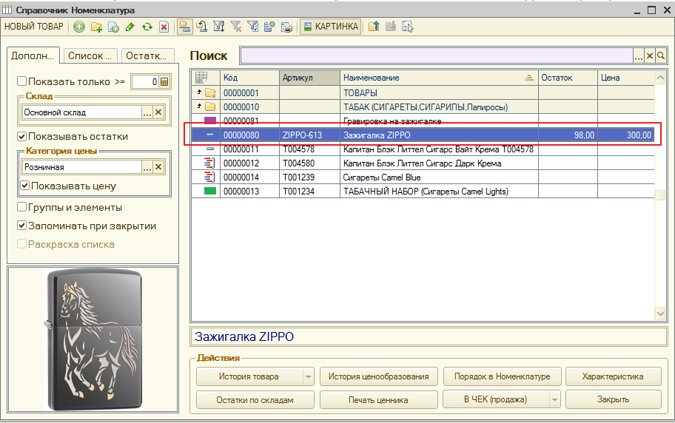Click the Печать ценника button

click(x=379, y=400)
